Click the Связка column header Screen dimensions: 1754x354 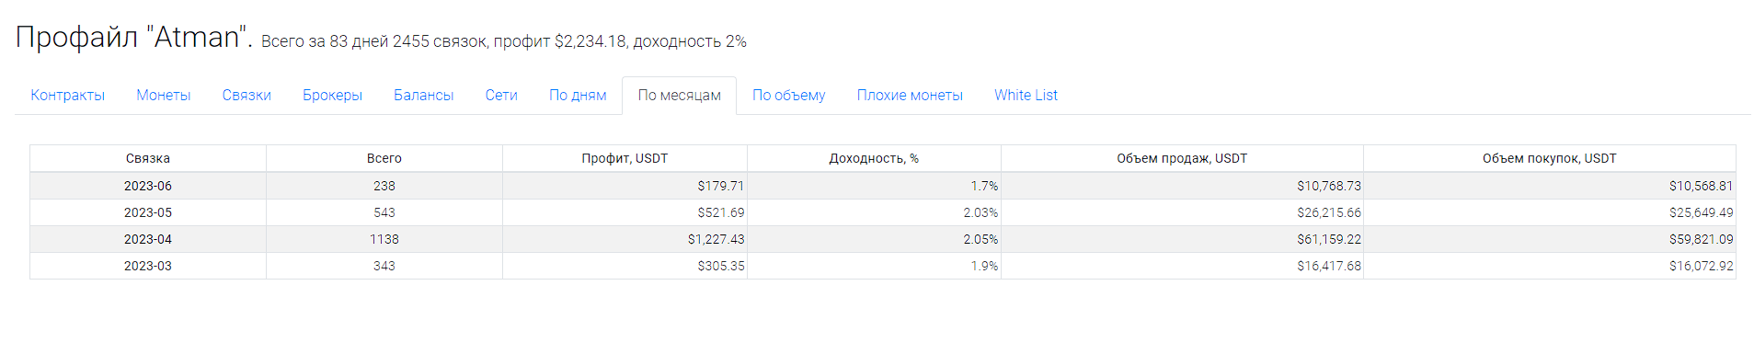click(148, 158)
